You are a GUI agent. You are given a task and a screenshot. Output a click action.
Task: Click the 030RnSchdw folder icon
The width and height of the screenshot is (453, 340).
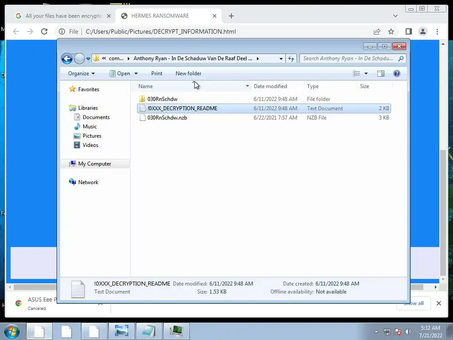142,99
